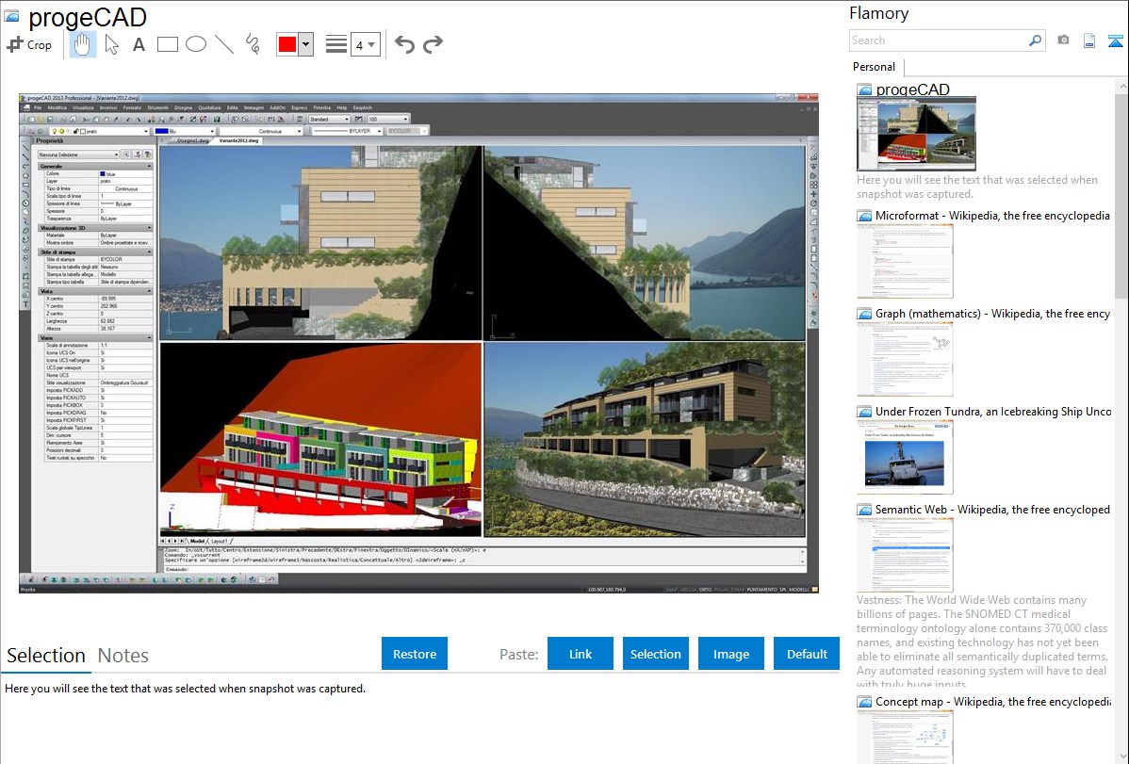The image size is (1129, 764).
Task: Open Disegna menu in progeCAD snapshot
Action: [183, 108]
